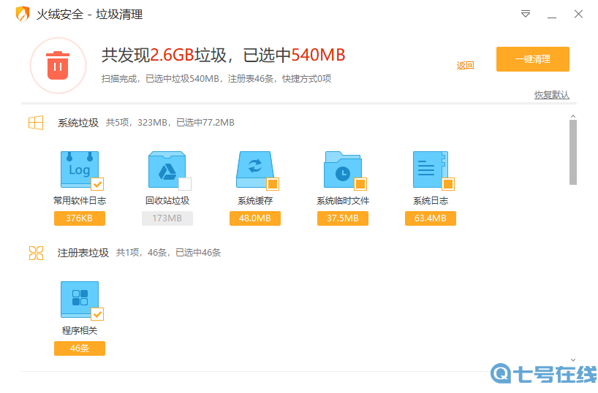Viewport: 598px width, 393px height.
Task: Click the 程序相关 label
Action: tap(80, 330)
